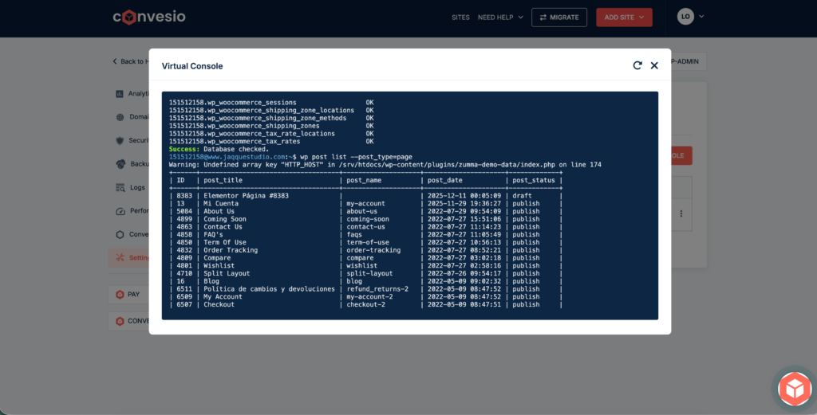This screenshot has width=817, height=415.
Task: Expand the NEED HELP dropdown
Action: (x=500, y=18)
